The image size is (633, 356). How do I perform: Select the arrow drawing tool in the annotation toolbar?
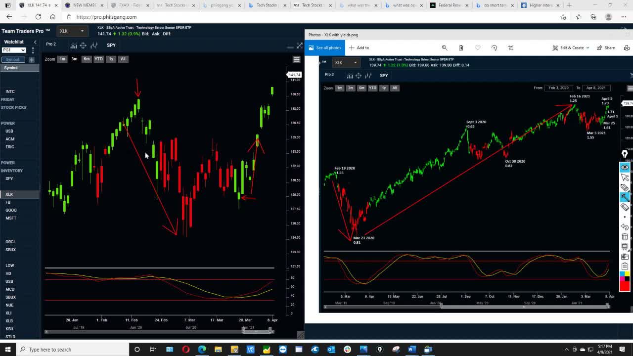point(625,197)
